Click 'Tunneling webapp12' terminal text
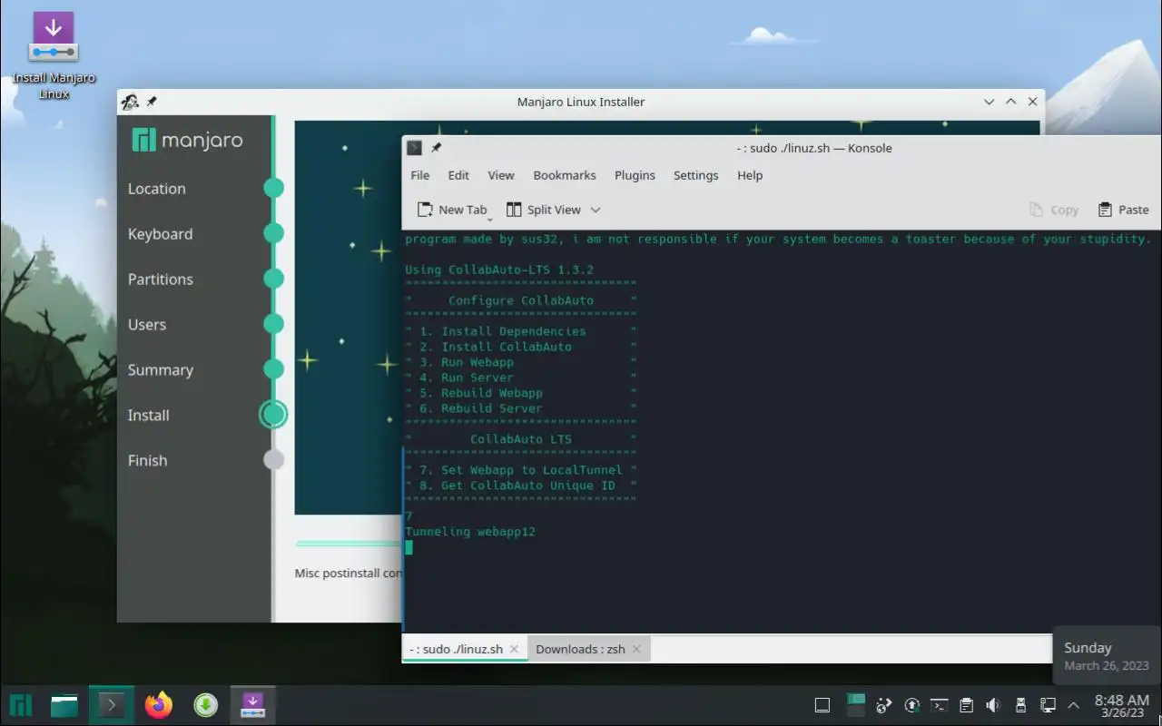Image resolution: width=1162 pixels, height=726 pixels. 470,532
